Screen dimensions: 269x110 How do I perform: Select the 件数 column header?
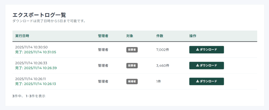click(159, 36)
